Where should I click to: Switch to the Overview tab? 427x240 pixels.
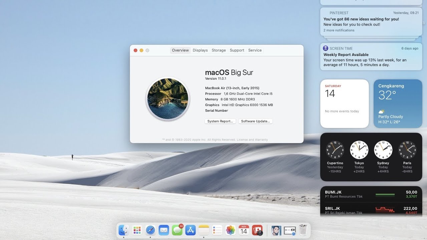tap(180, 50)
